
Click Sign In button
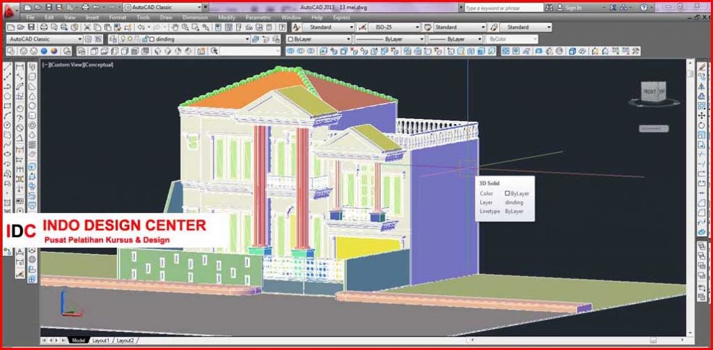pyautogui.click(x=570, y=8)
